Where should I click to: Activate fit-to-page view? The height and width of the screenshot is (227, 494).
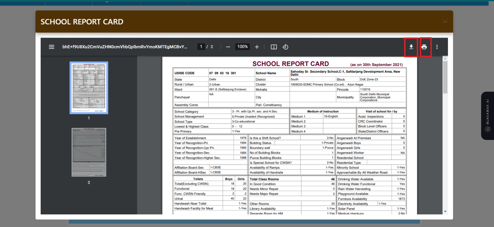coord(273,47)
